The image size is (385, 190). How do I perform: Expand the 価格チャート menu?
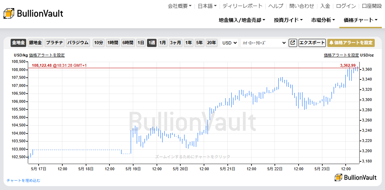point(361,20)
